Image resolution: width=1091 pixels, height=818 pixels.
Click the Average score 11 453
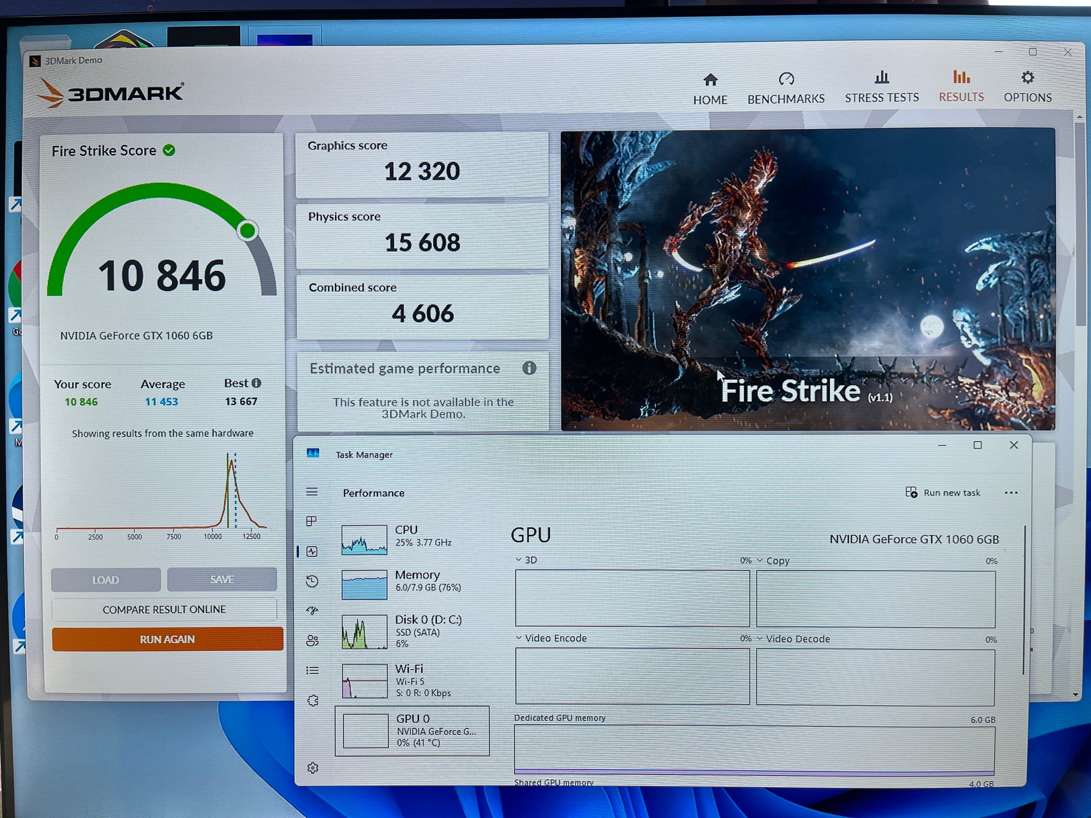click(161, 402)
